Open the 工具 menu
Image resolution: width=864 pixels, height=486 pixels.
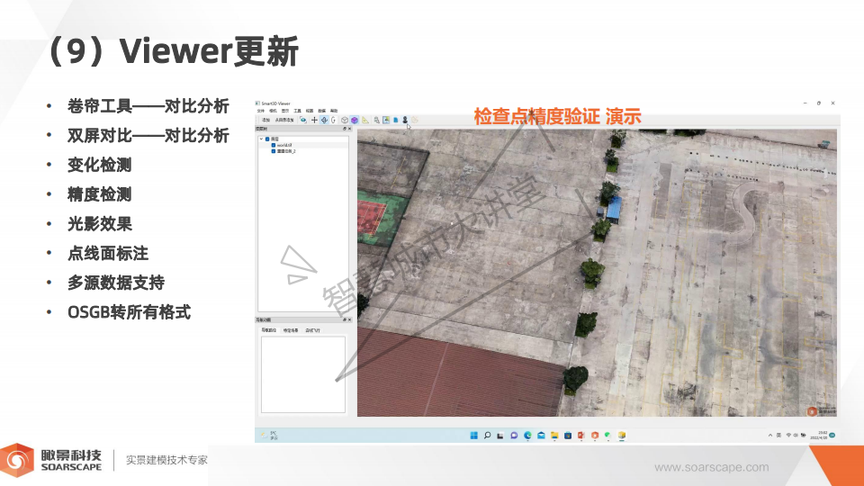tap(298, 111)
